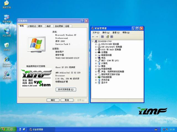The image size is (177, 132).
Task: Click the 开始 Start button
Action: (8, 129)
